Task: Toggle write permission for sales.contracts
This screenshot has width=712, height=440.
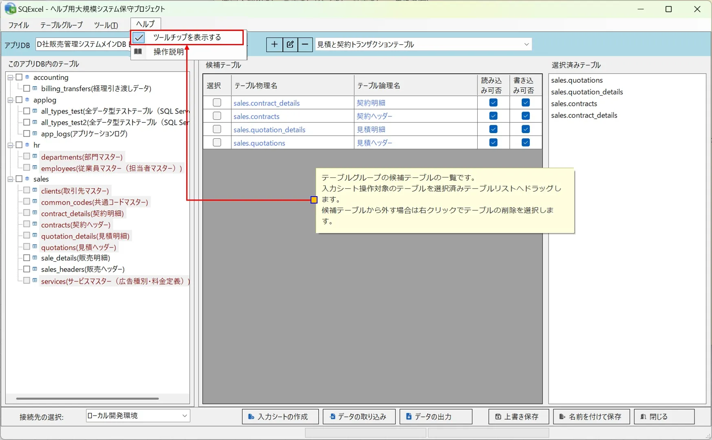Action: 526,116
